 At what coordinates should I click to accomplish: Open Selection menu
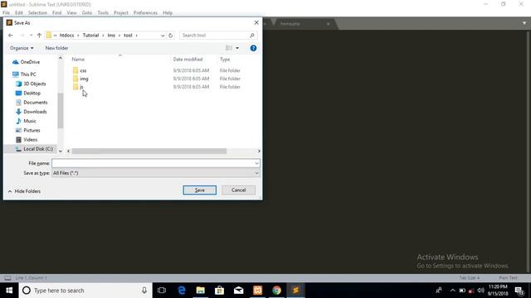(x=37, y=13)
